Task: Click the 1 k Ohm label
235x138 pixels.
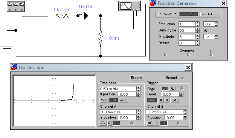Action: point(62,10)
